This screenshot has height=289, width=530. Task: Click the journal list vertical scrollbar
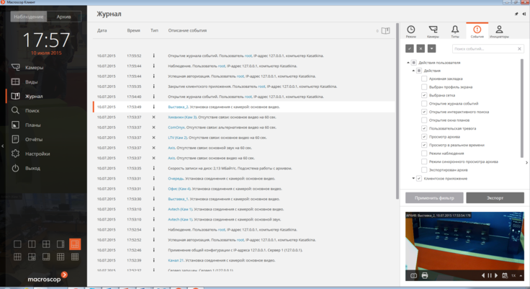tap(397, 112)
